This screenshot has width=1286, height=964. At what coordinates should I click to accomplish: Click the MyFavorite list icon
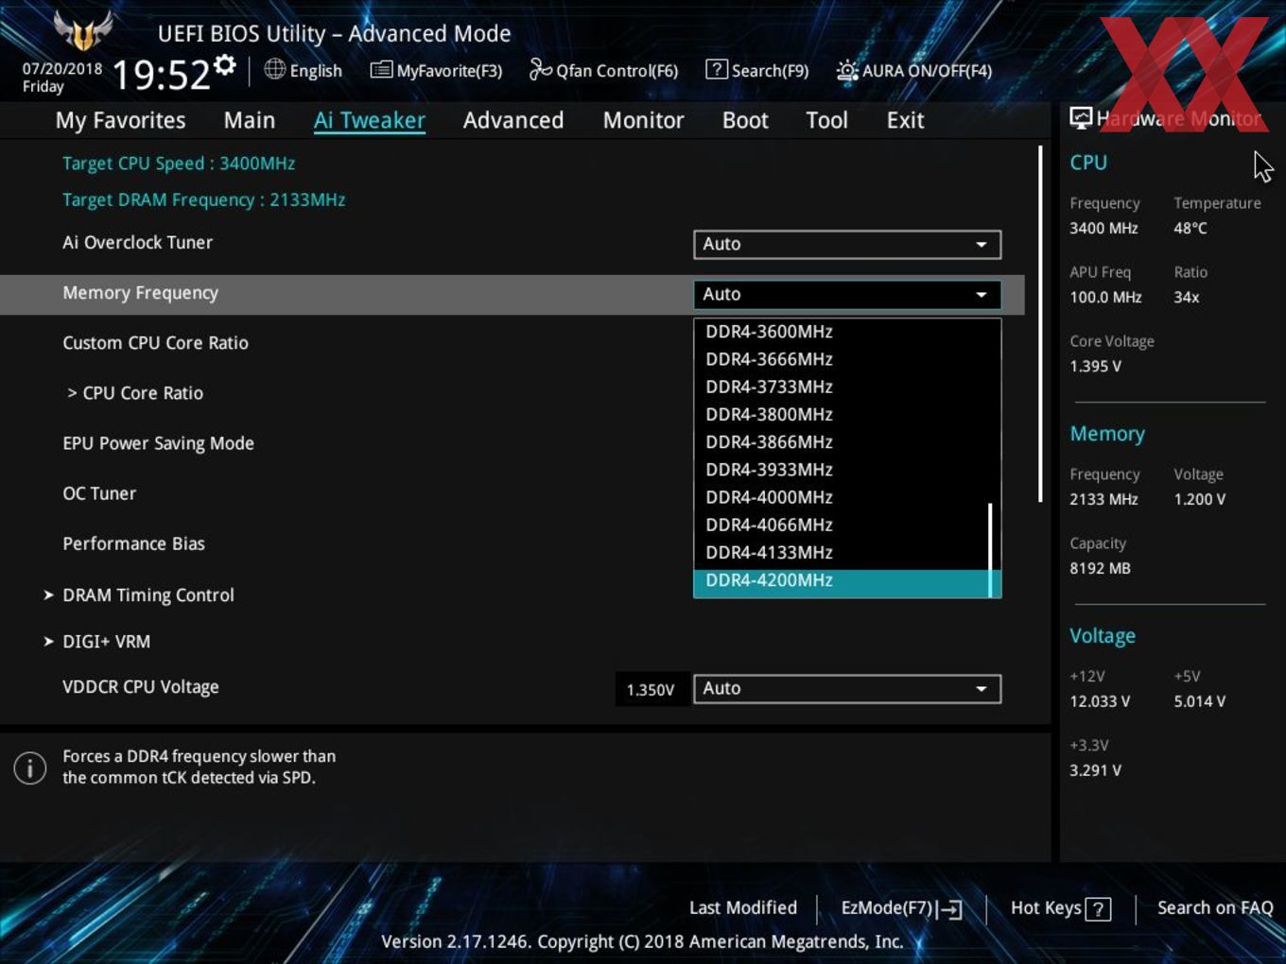[x=381, y=70]
